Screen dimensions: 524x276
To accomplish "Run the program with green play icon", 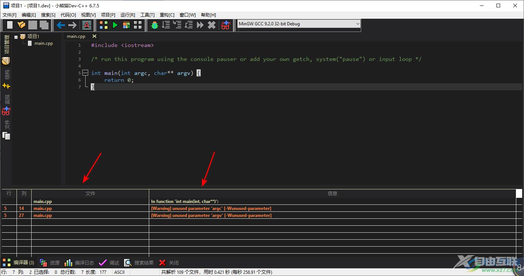I will [x=115, y=25].
